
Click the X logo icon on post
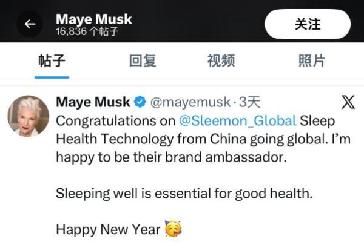[x=348, y=102]
